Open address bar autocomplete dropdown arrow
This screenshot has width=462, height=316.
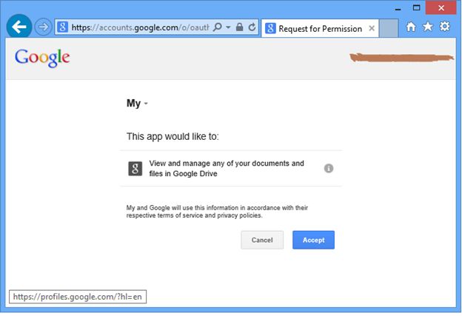[x=228, y=27]
